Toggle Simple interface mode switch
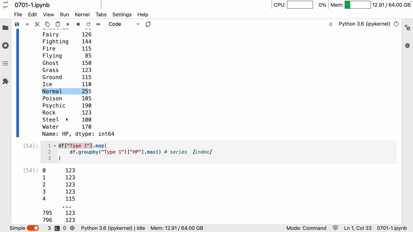The height and width of the screenshot is (232, 413). tap(33, 228)
